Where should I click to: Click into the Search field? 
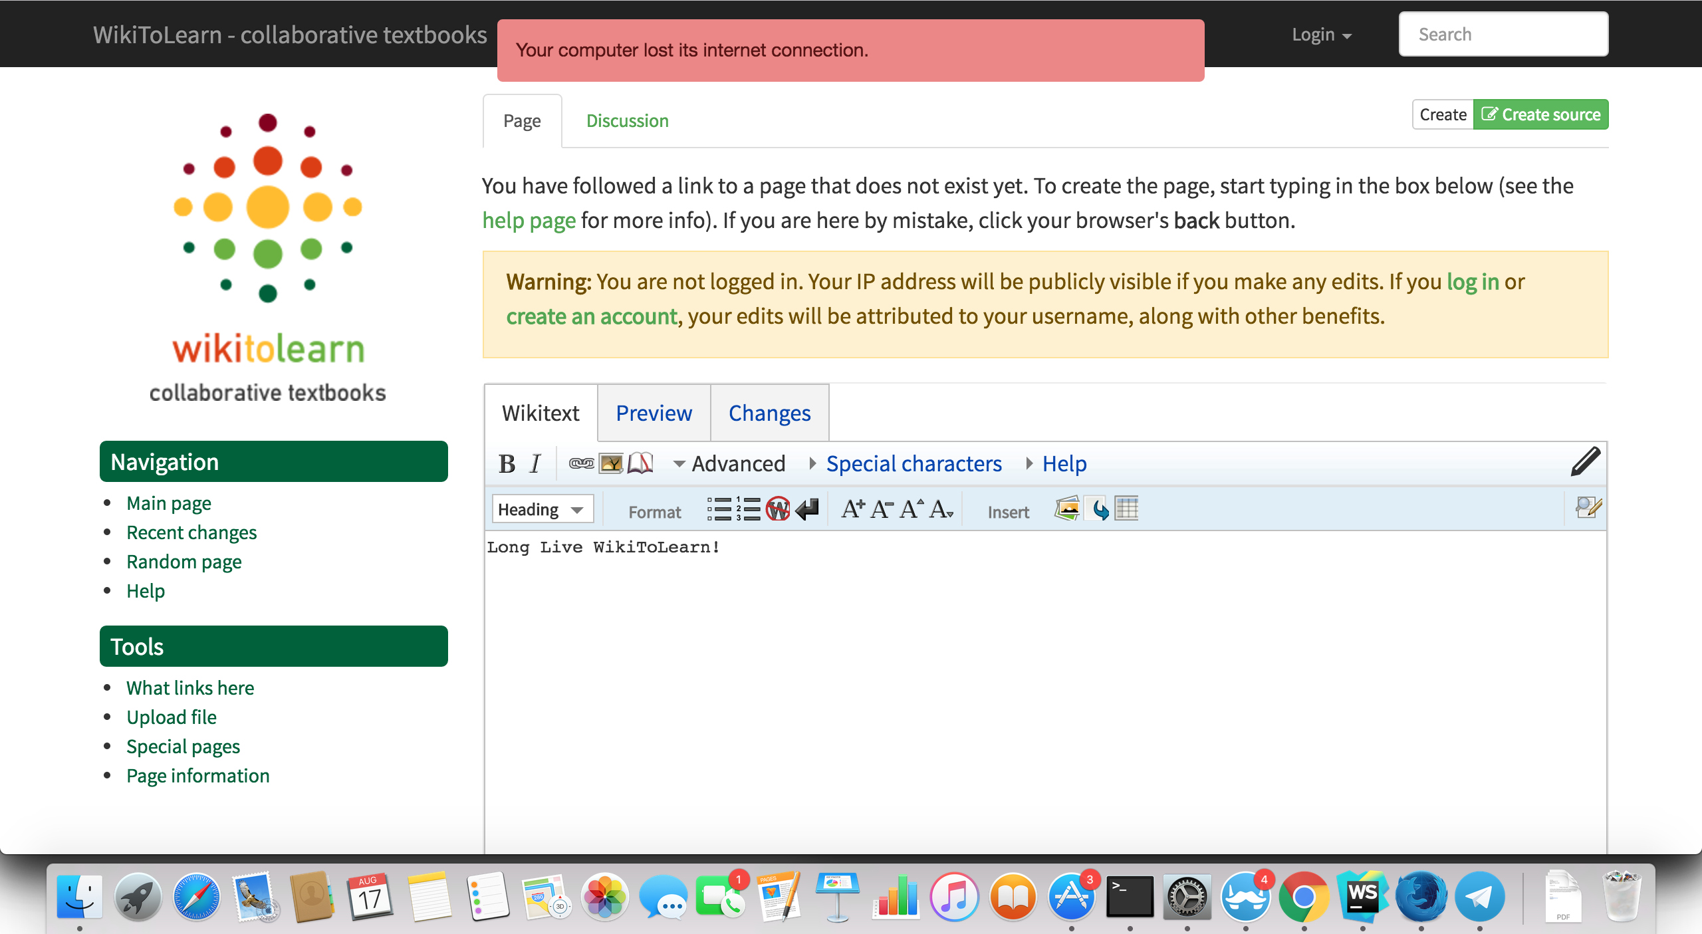1503,35
